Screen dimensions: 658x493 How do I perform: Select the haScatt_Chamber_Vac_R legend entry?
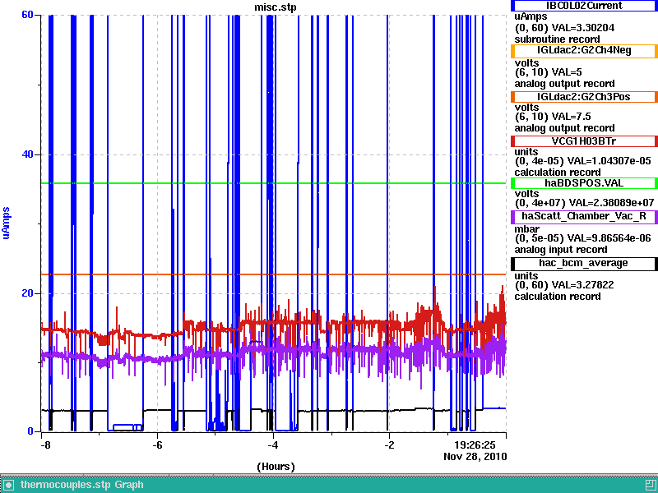pyautogui.click(x=584, y=216)
